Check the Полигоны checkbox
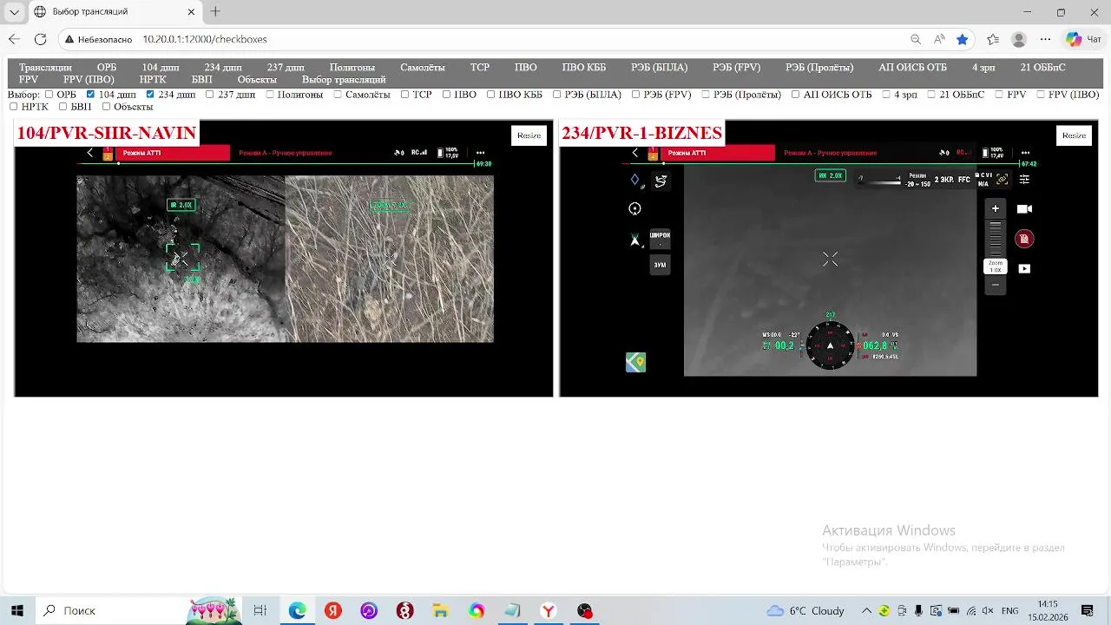Screen dimensions: 1111x625 click(x=270, y=95)
